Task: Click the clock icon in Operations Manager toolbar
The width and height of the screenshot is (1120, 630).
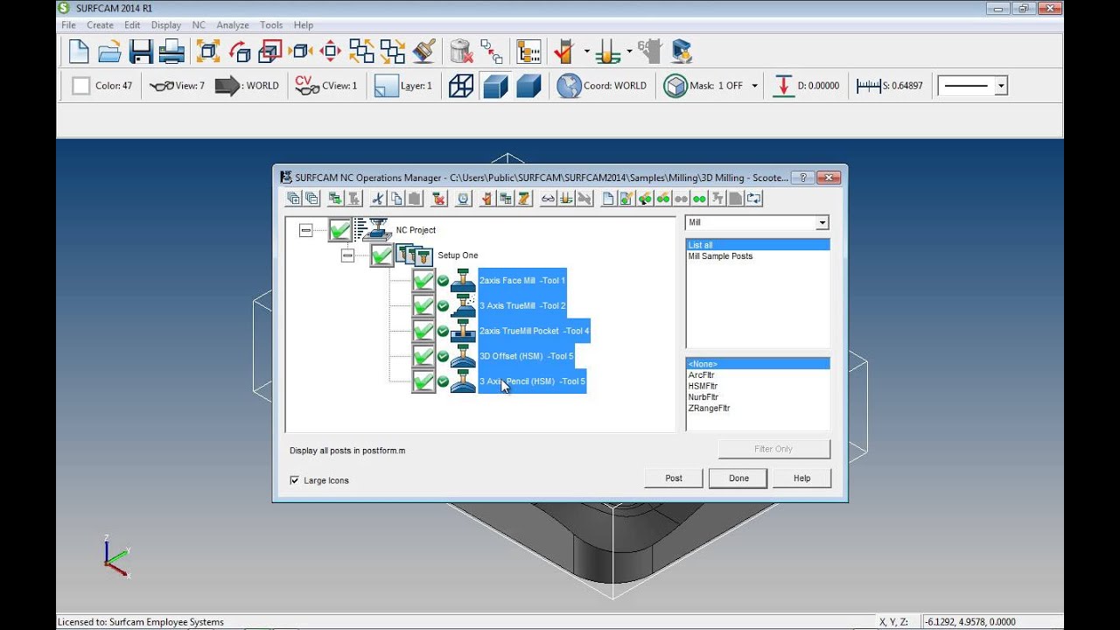Action: (463, 199)
